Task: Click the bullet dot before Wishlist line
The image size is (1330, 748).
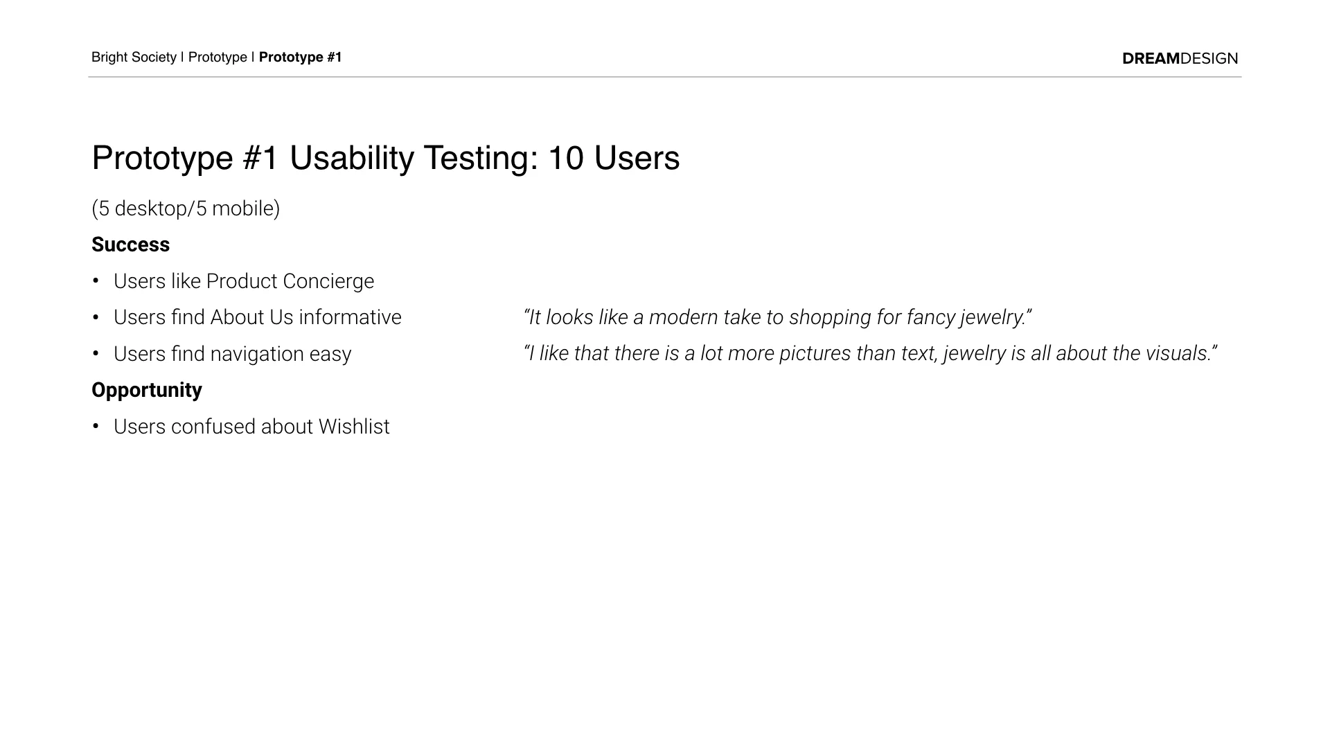Action: click(x=96, y=427)
